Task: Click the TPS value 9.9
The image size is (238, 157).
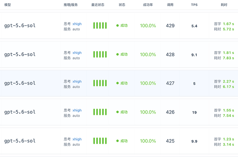Action: 194,141
